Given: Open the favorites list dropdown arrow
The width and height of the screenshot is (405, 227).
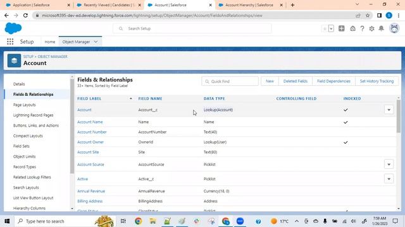Looking at the screenshot, I should click(331, 28).
